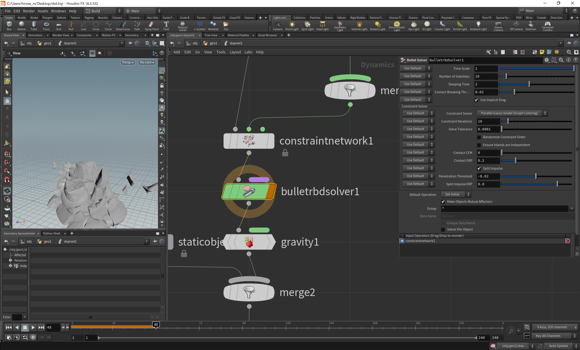
Task: Add a Point Light
Action: click(292, 26)
